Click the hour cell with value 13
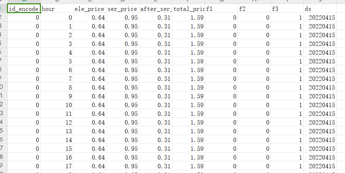This screenshot has width=345, height=173. click(x=57, y=131)
